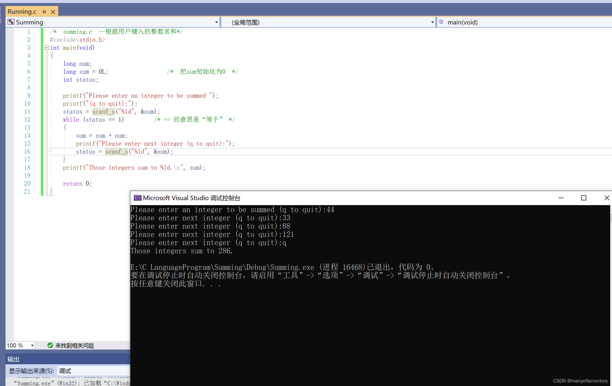Image resolution: width=612 pixels, height=386 pixels.
Task: Close the Running.c tab
Action: click(x=53, y=12)
